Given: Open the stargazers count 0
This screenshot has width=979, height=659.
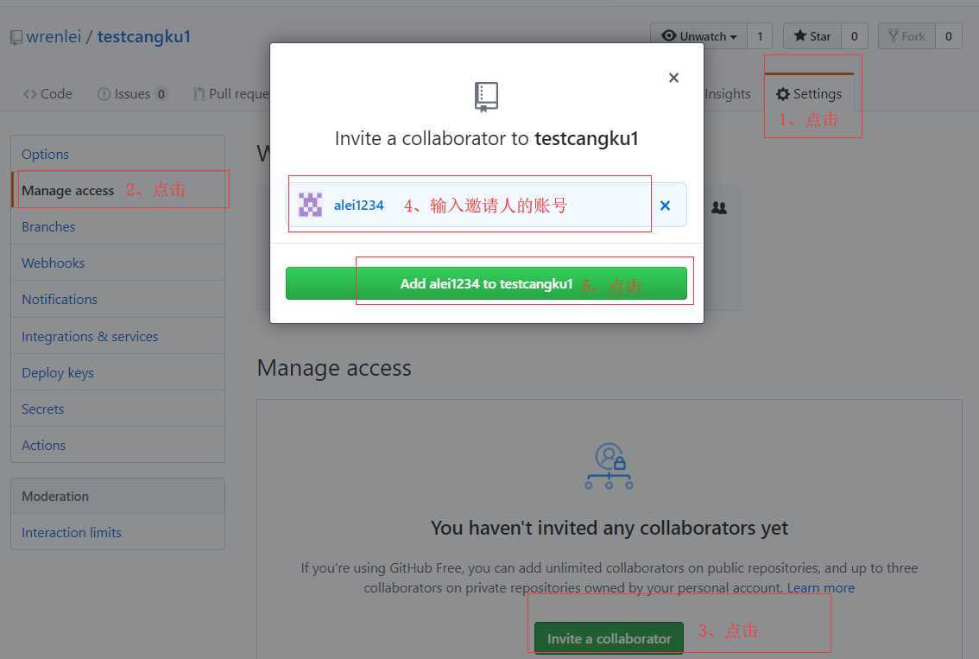Looking at the screenshot, I should coord(854,36).
